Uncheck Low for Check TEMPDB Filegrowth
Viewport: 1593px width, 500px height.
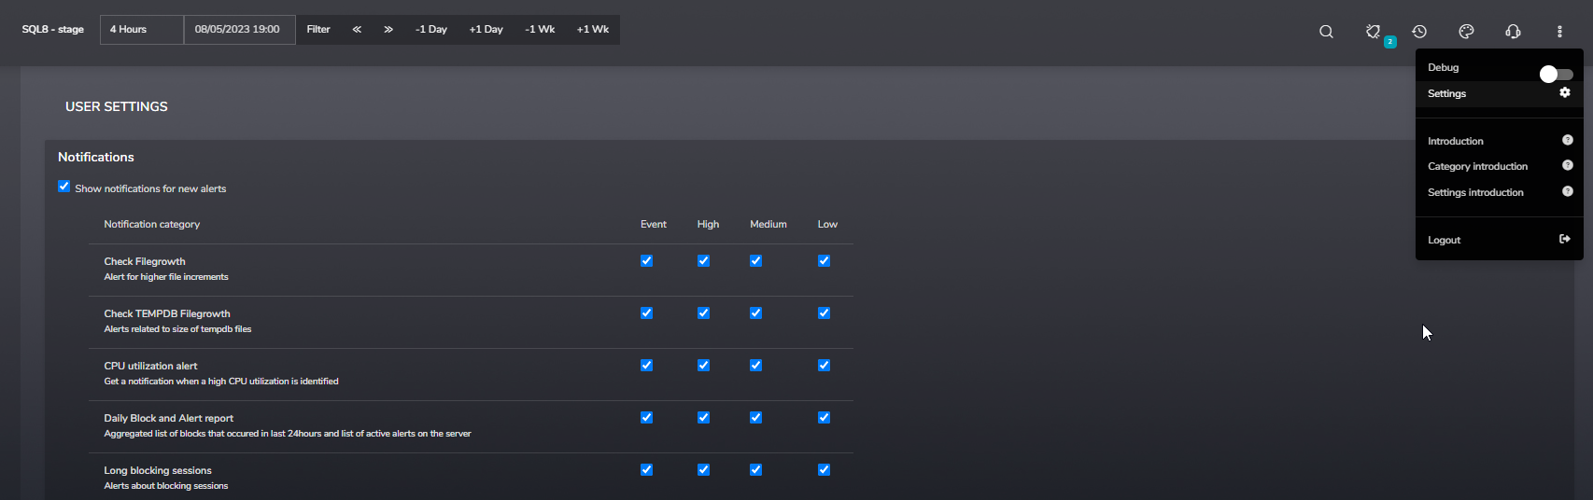click(x=824, y=313)
